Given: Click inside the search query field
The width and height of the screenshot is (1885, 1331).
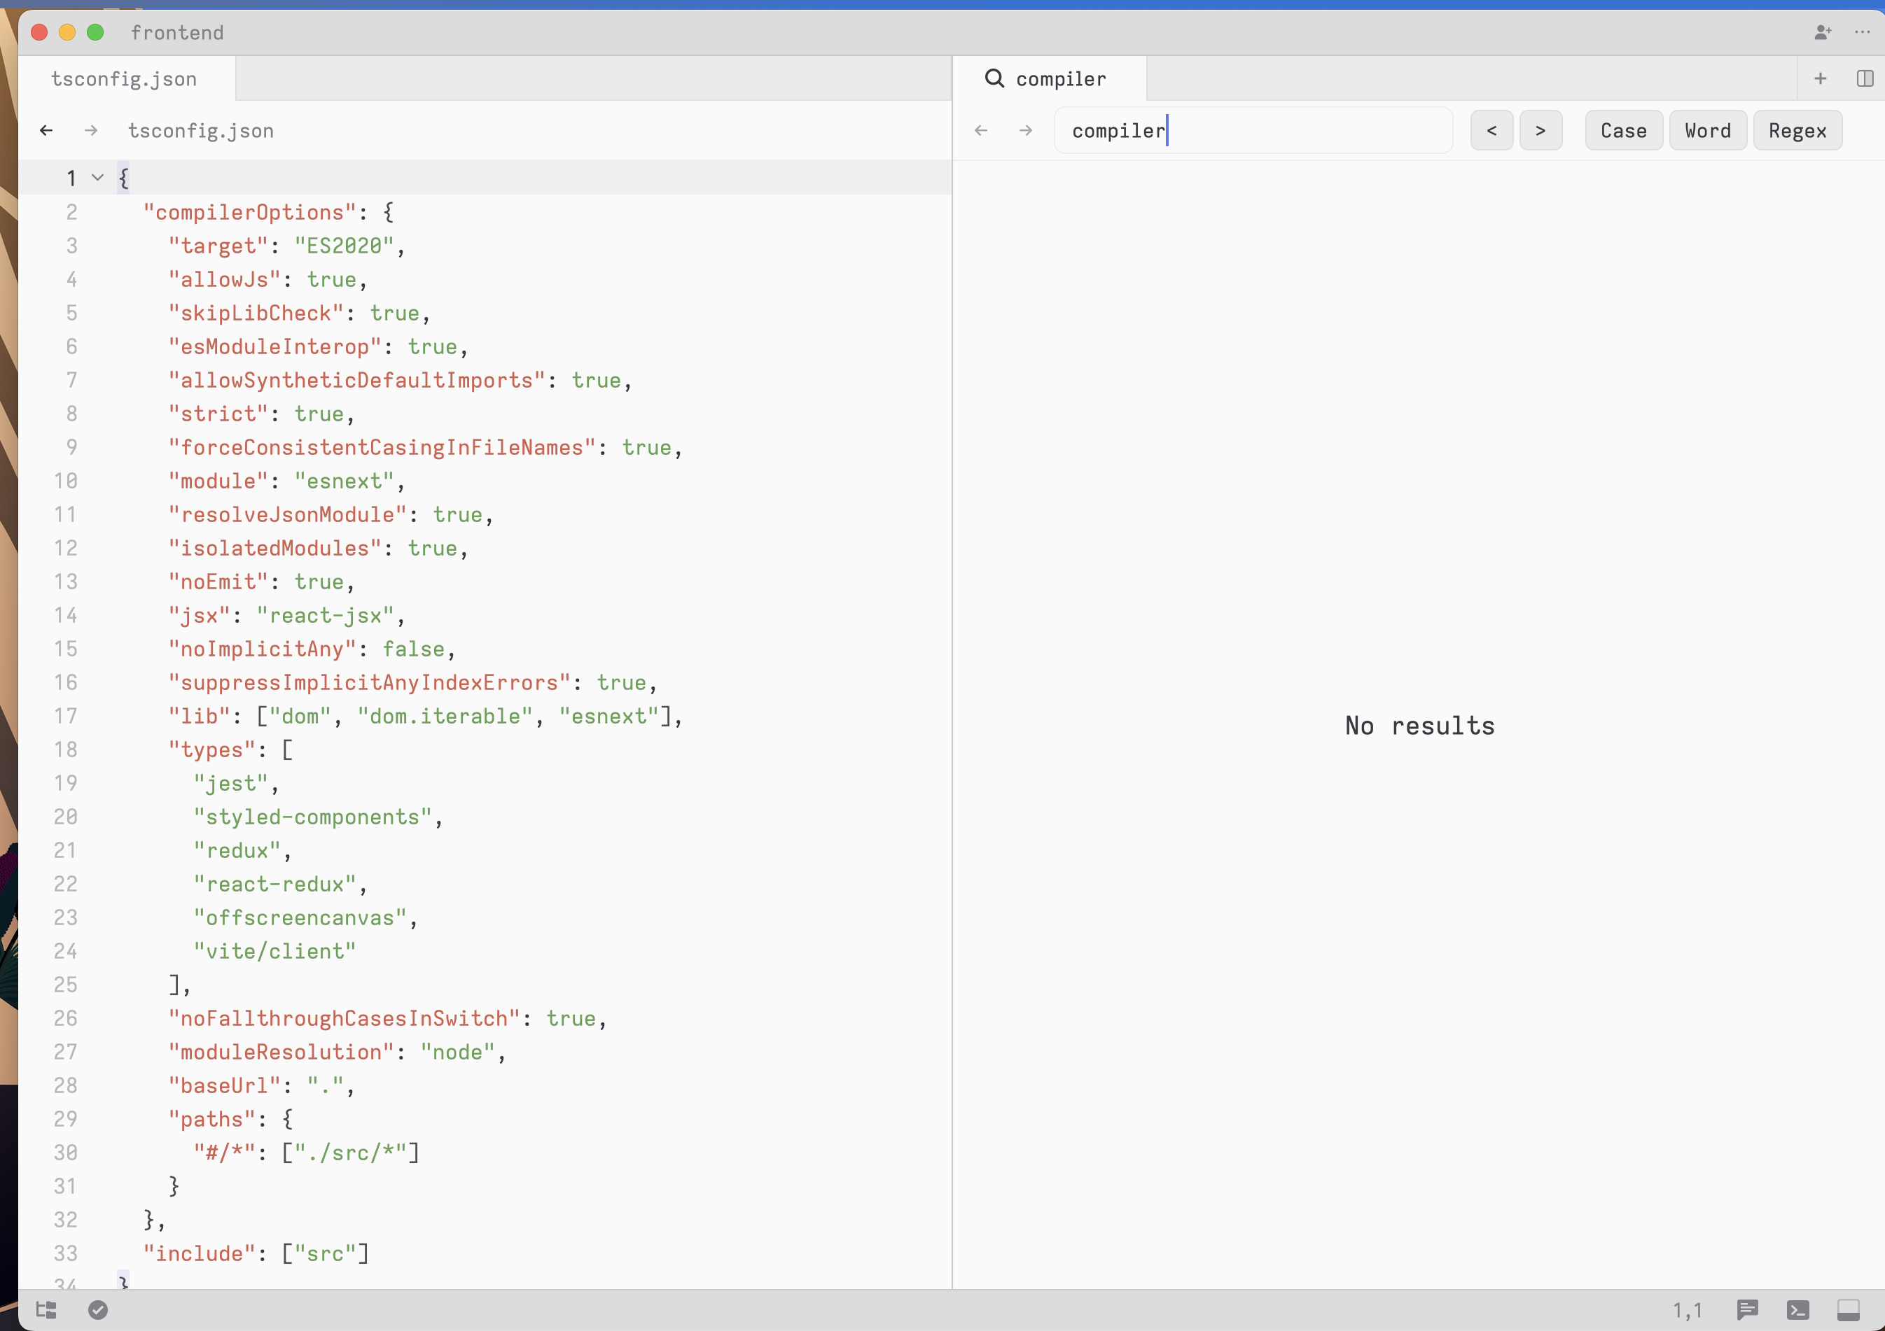Looking at the screenshot, I should 1253,129.
